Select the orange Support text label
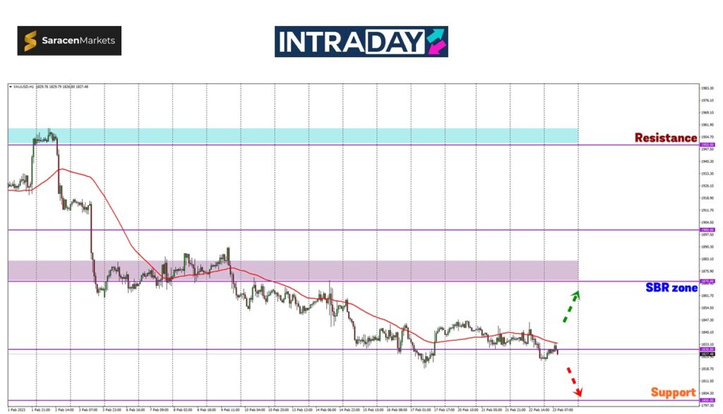Image resolution: width=723 pixels, height=414 pixels. [673, 392]
